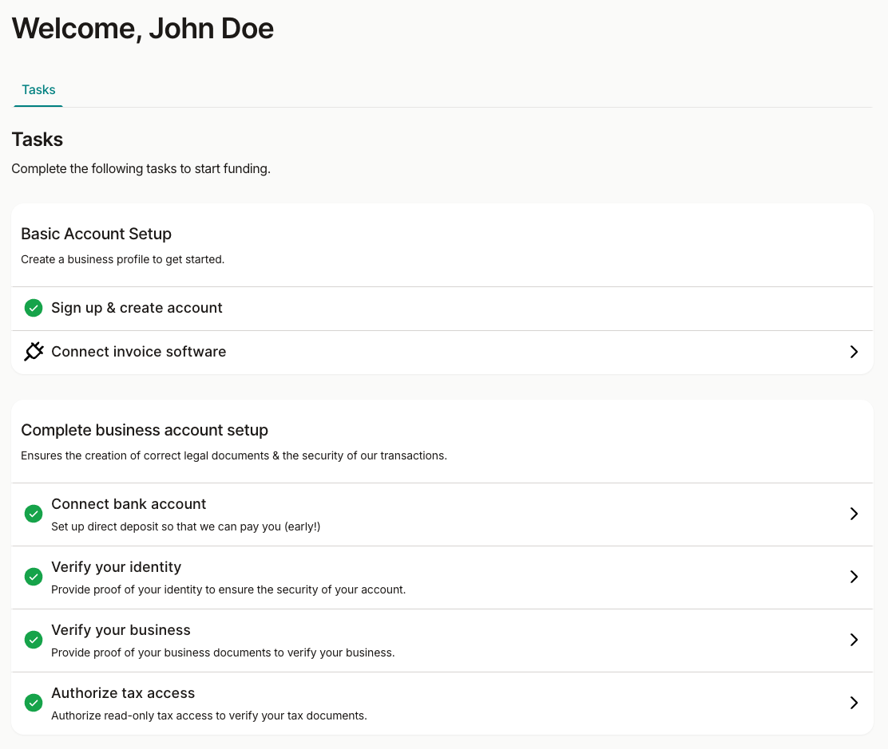Click the chevron on Authorize tax access row
This screenshot has height=749, width=888.
click(854, 703)
